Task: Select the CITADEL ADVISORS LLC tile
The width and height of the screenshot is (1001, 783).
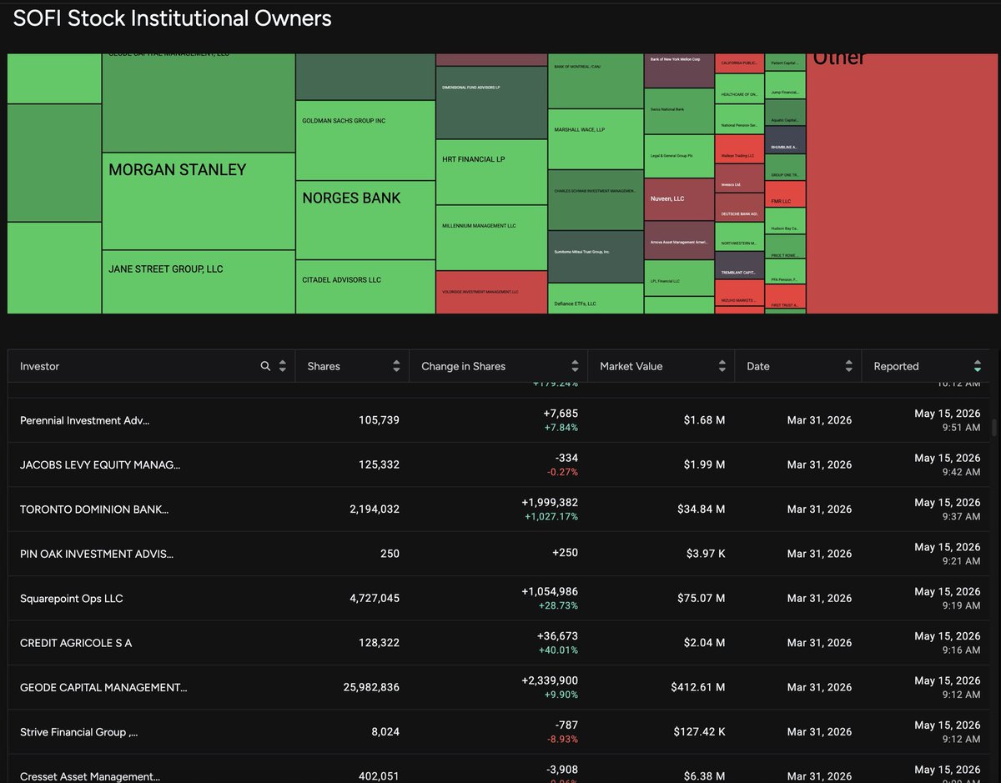Action: 365,287
